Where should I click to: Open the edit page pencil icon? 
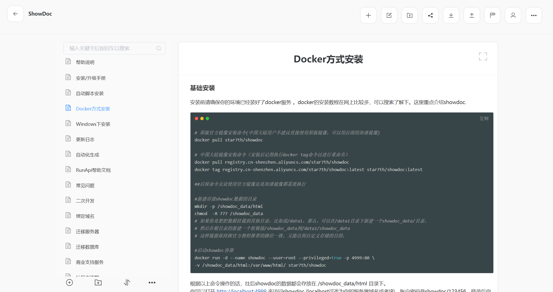(x=389, y=15)
